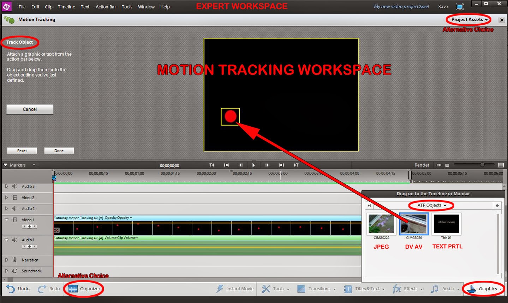Select the CIMG3086 DV AV thumbnail
508x303 pixels.
(x=413, y=223)
